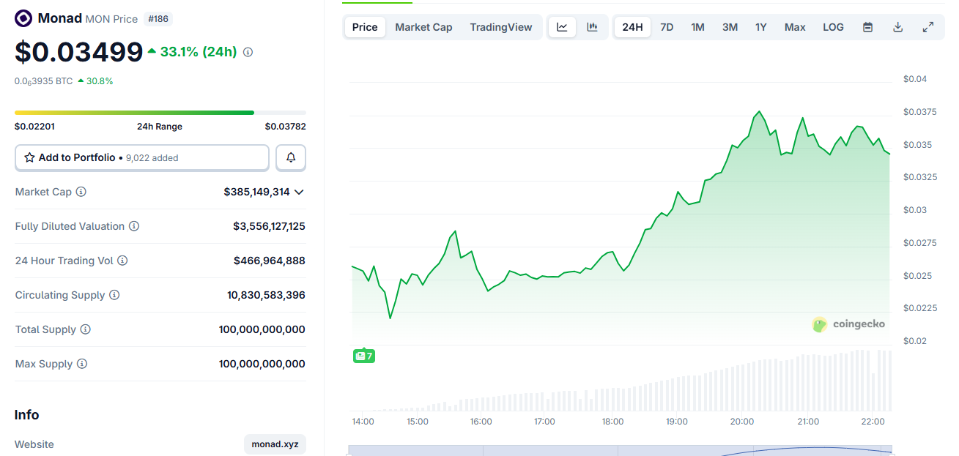
Task: Expand the chart to fullscreen icon
Action: click(928, 26)
